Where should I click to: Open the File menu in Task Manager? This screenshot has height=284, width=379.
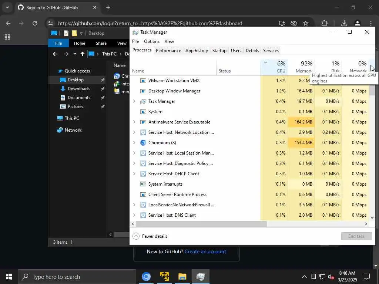pyautogui.click(x=135, y=41)
